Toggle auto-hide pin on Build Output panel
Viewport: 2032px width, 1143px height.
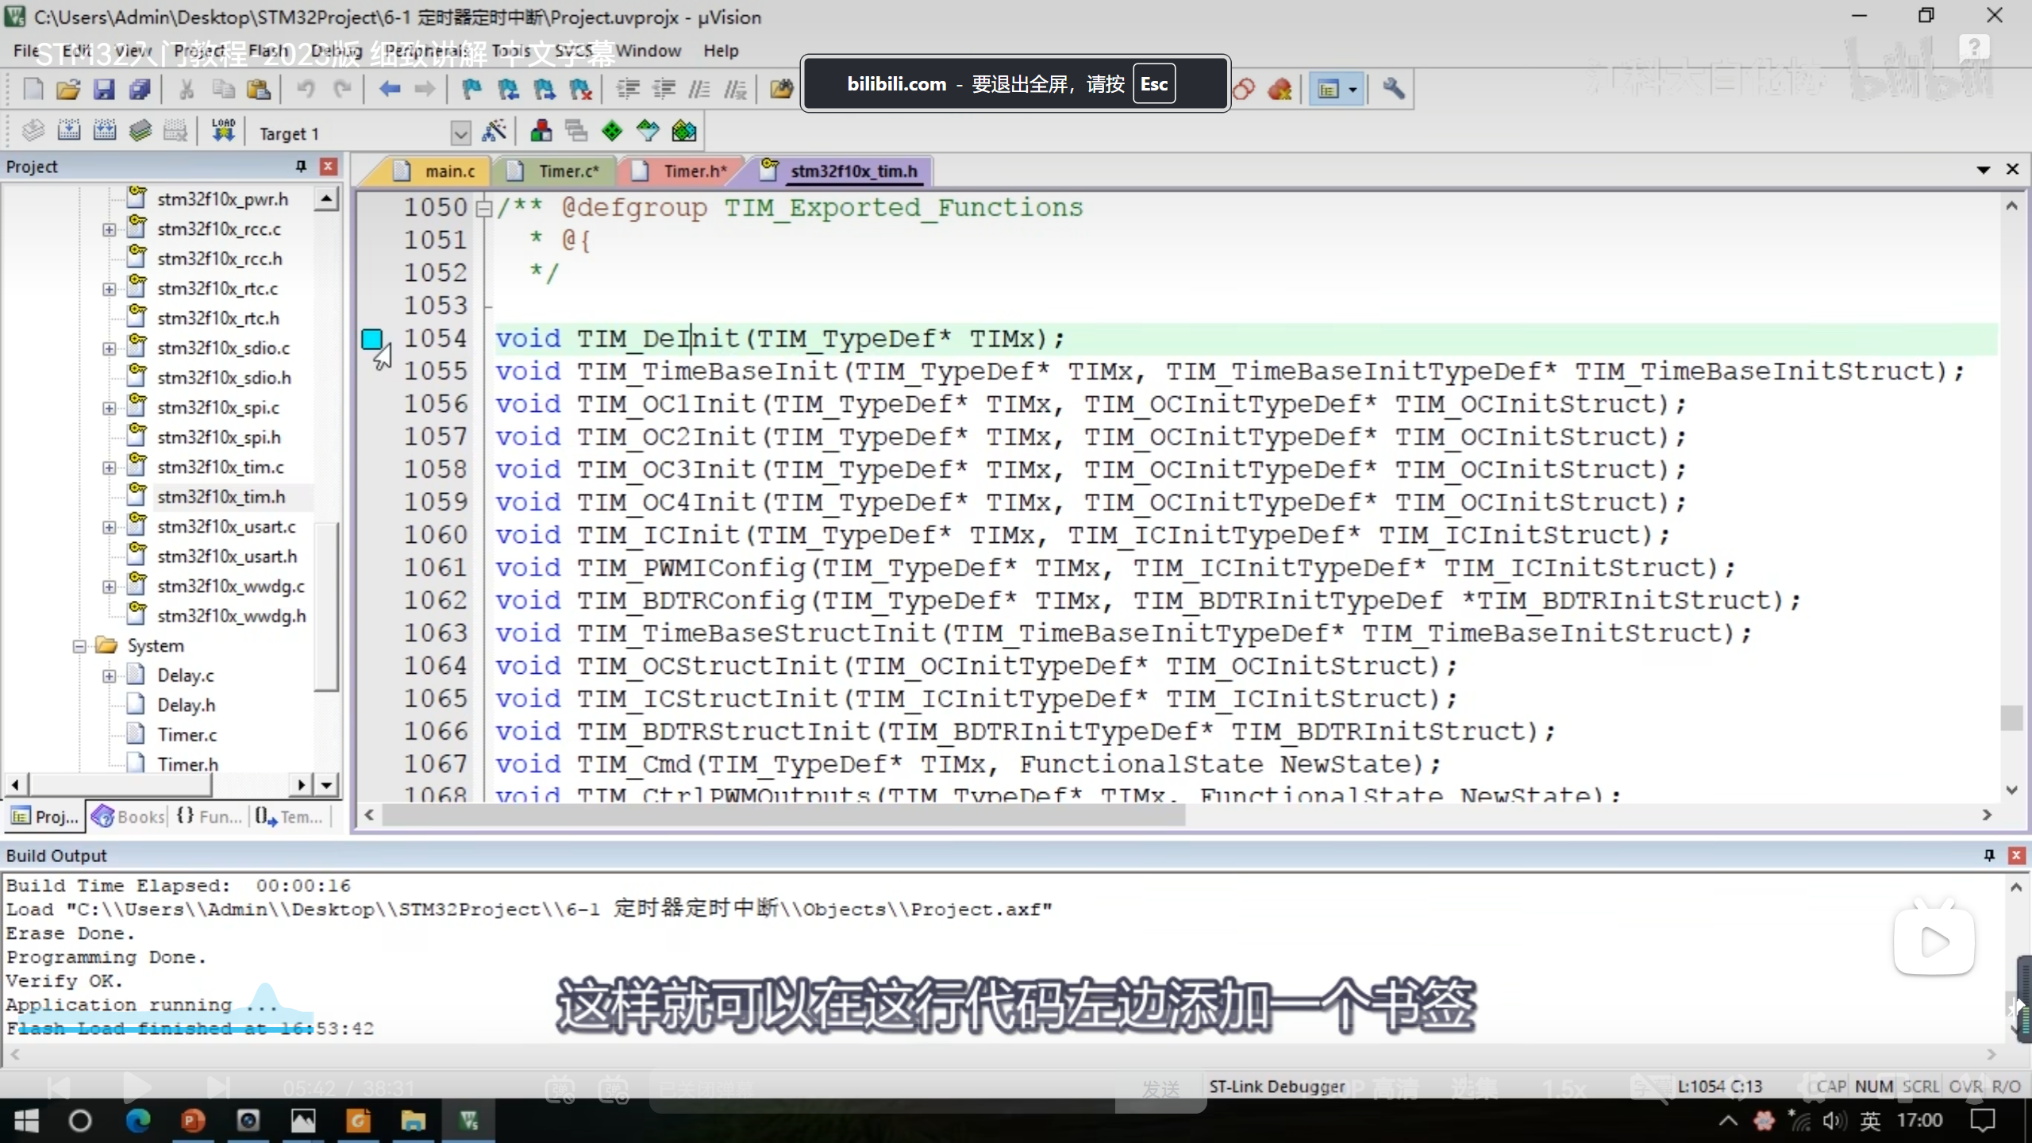click(x=1989, y=855)
